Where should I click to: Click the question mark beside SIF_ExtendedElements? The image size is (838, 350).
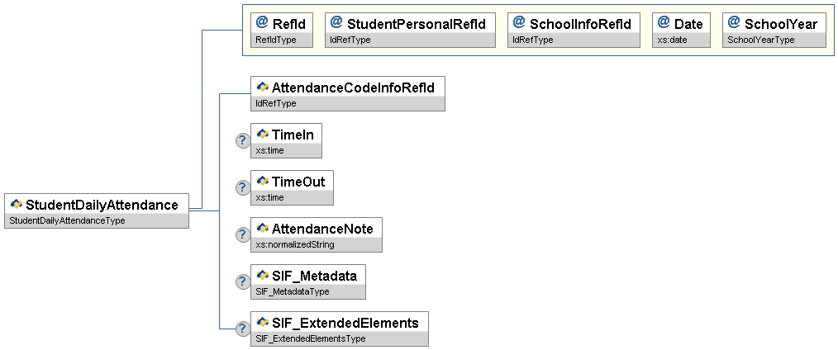click(243, 329)
